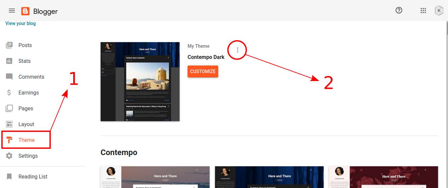The height and width of the screenshot is (188, 448).
Task: Choose the first light Contempo theme thumbnail
Action: 155,177
